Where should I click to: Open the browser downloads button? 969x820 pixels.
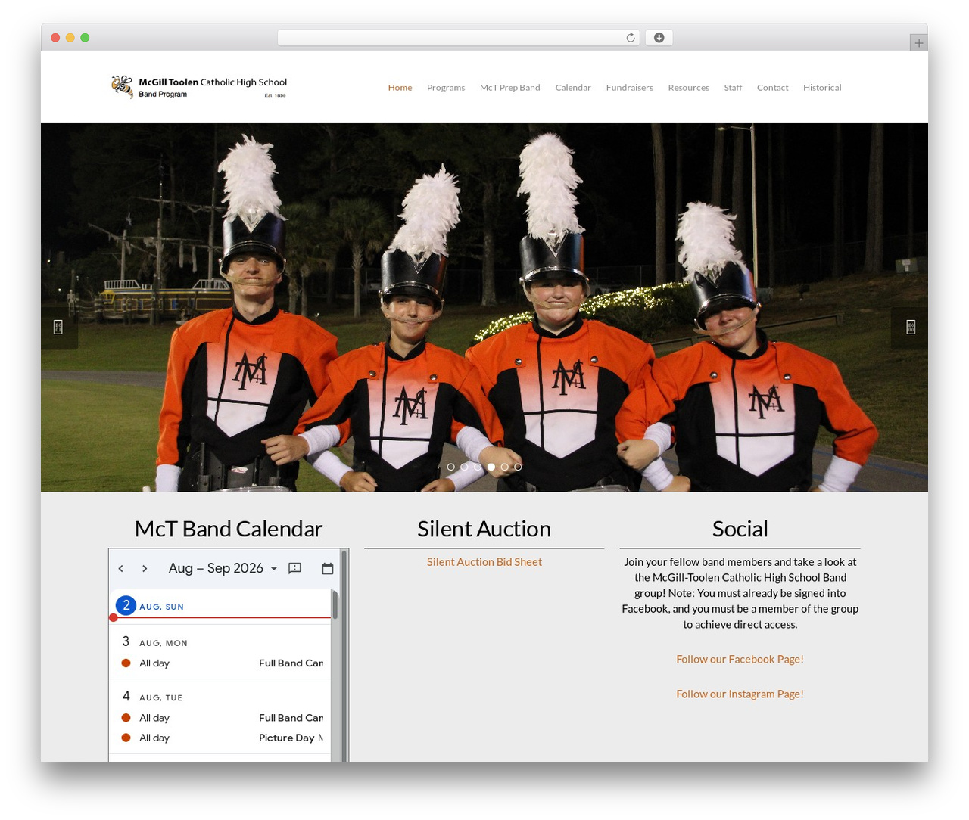point(659,38)
